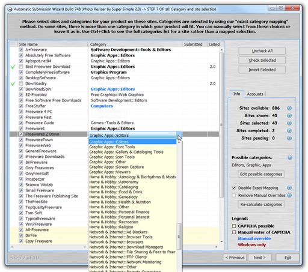The width and height of the screenshot is (308, 272).
Task: Sort by Site Name column header
Action: tap(52, 44)
